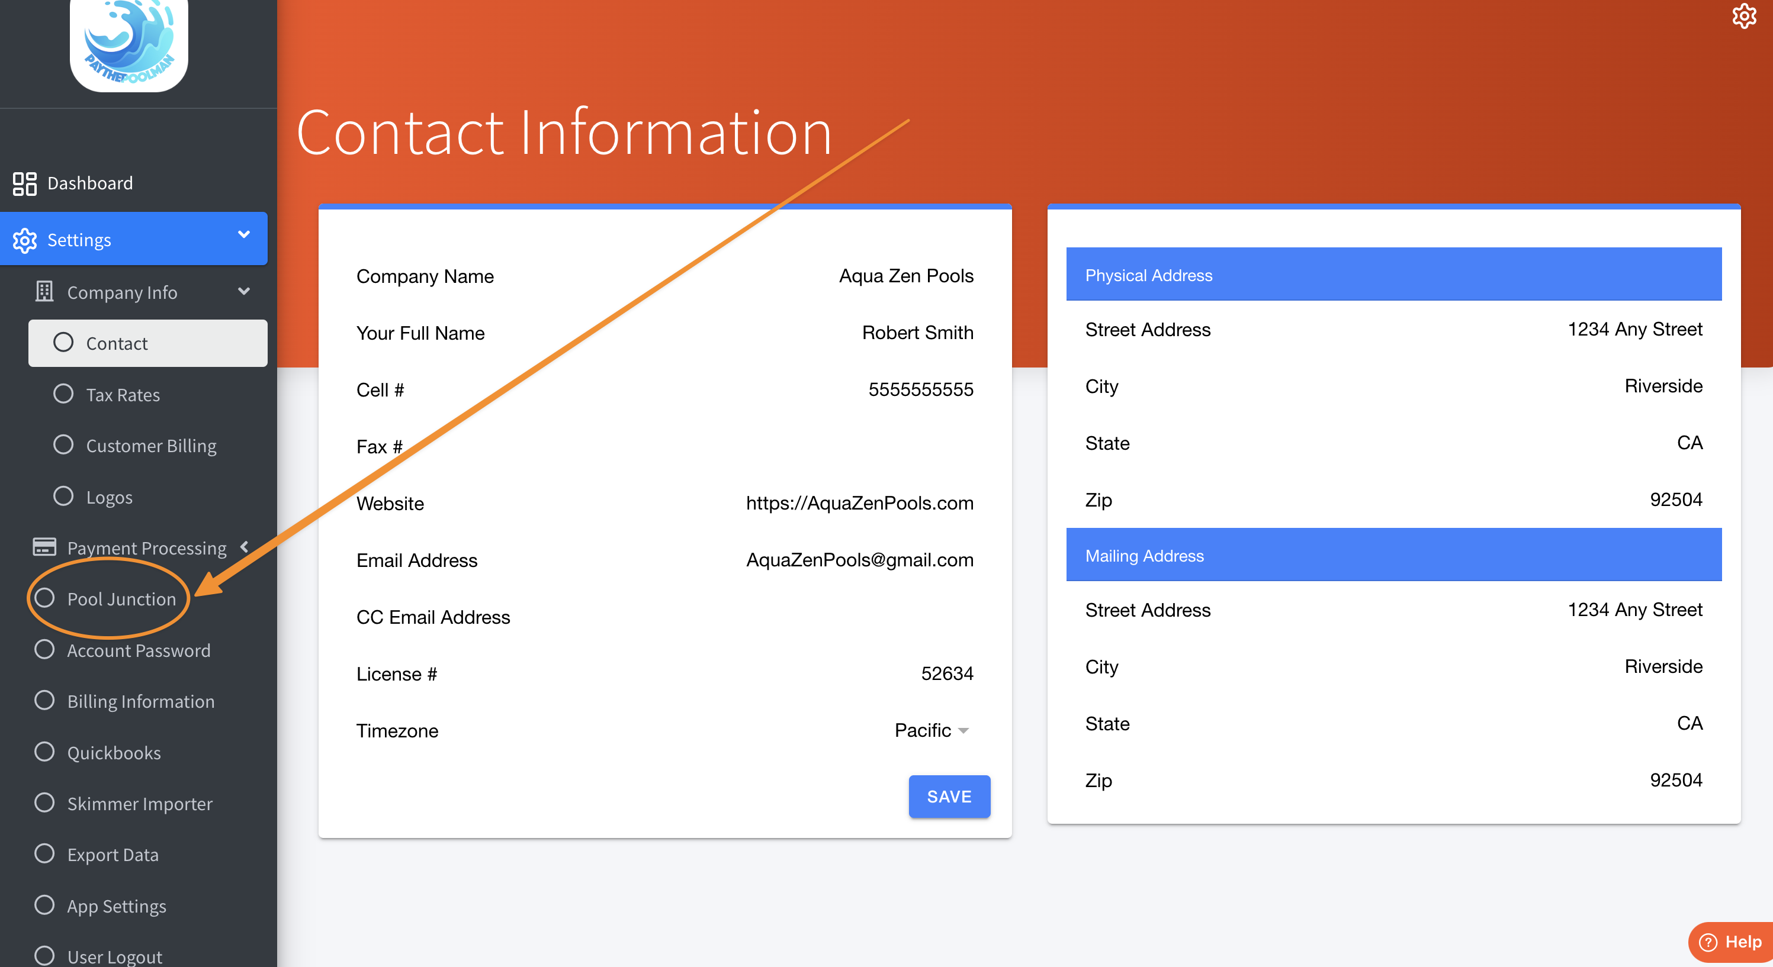
Task: Select the Customer Billing radio circle
Action: 63,445
